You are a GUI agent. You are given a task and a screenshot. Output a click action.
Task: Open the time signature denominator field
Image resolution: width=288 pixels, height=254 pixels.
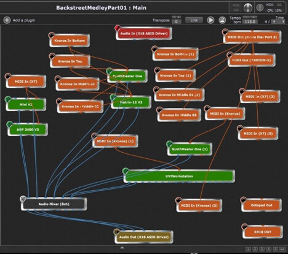click(x=278, y=21)
